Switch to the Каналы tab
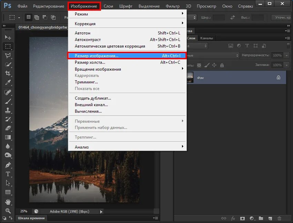The image size is (293, 223). coord(206,38)
